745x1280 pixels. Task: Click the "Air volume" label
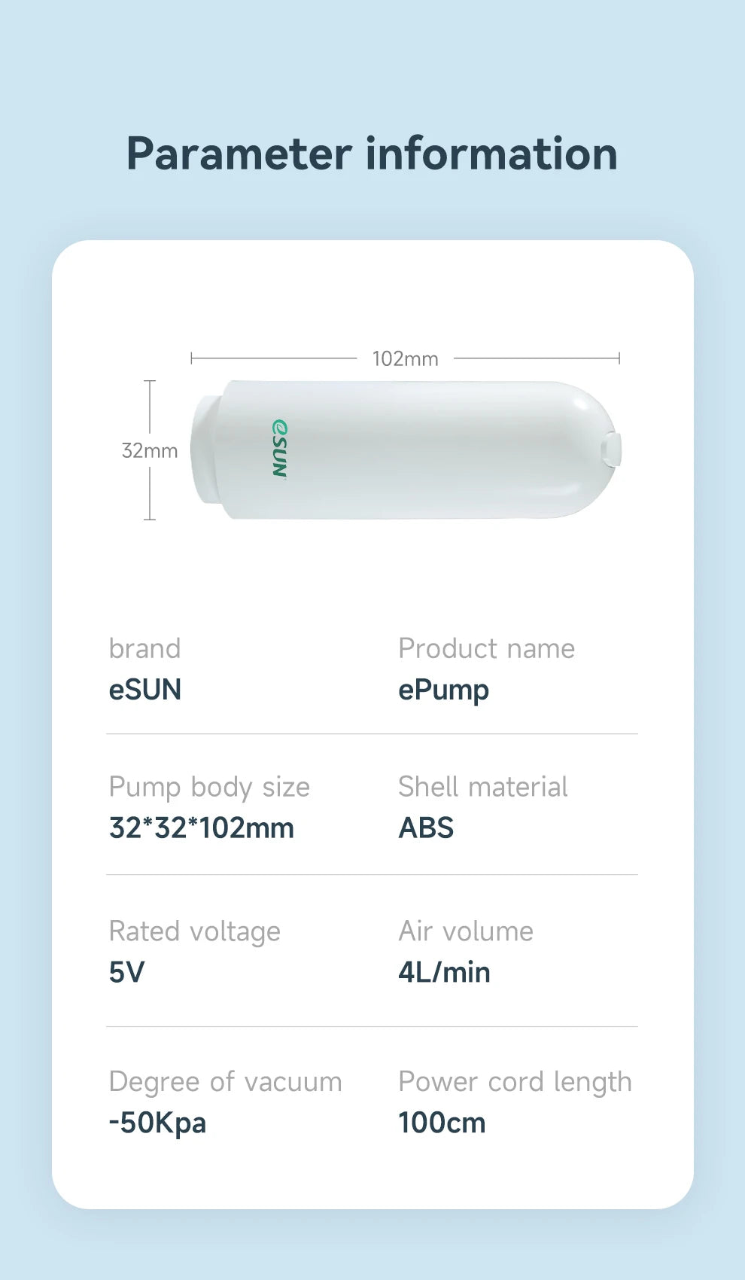466,931
